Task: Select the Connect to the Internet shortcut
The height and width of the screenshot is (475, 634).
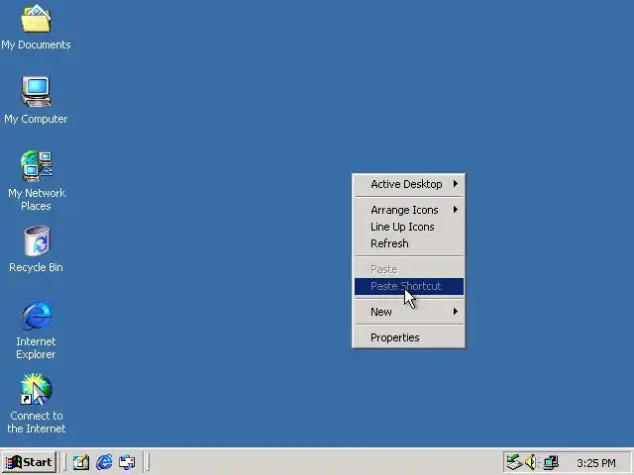Action: [36, 404]
